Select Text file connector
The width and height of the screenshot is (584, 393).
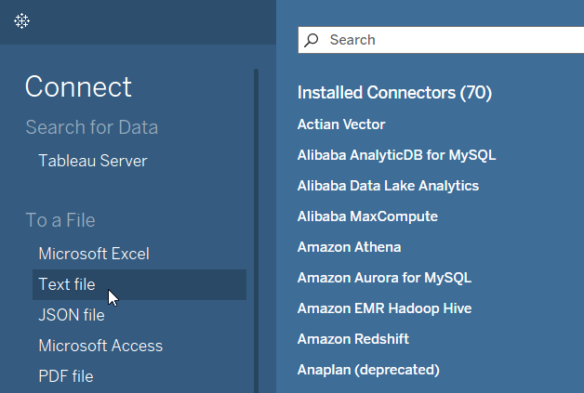[x=139, y=284]
